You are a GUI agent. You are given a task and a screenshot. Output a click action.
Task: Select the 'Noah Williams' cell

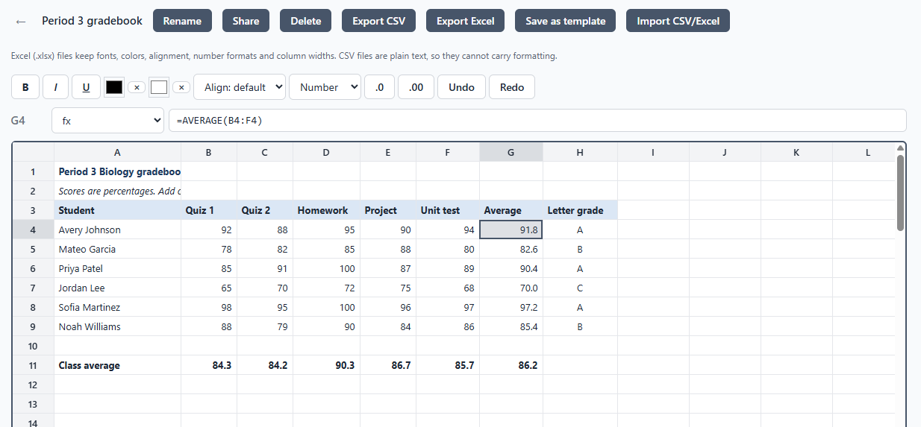point(118,326)
